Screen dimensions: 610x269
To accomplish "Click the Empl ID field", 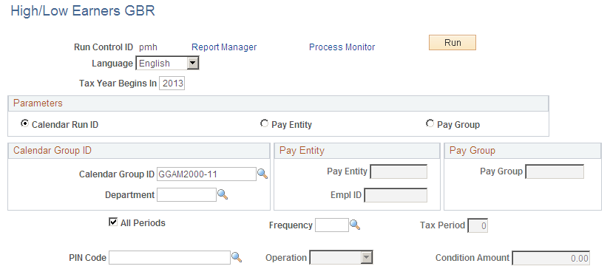I will (396, 195).
